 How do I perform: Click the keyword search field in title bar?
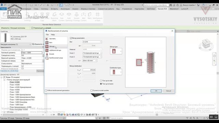coord(156,5)
